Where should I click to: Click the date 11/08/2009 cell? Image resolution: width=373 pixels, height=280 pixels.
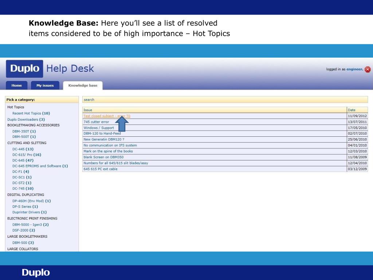357,157
